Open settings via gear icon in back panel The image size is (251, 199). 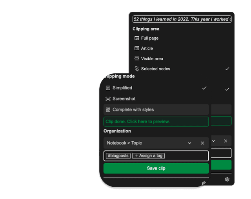227,179
